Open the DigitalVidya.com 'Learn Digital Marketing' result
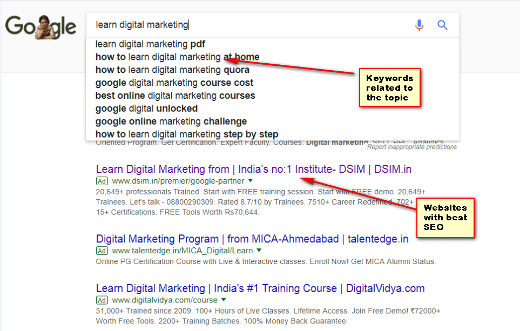This screenshot has height=331, width=520. 260,288
